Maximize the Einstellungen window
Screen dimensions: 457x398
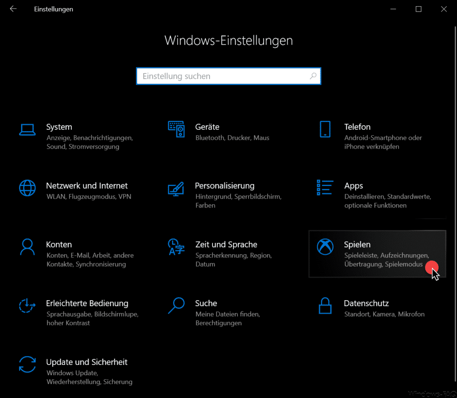click(x=419, y=9)
